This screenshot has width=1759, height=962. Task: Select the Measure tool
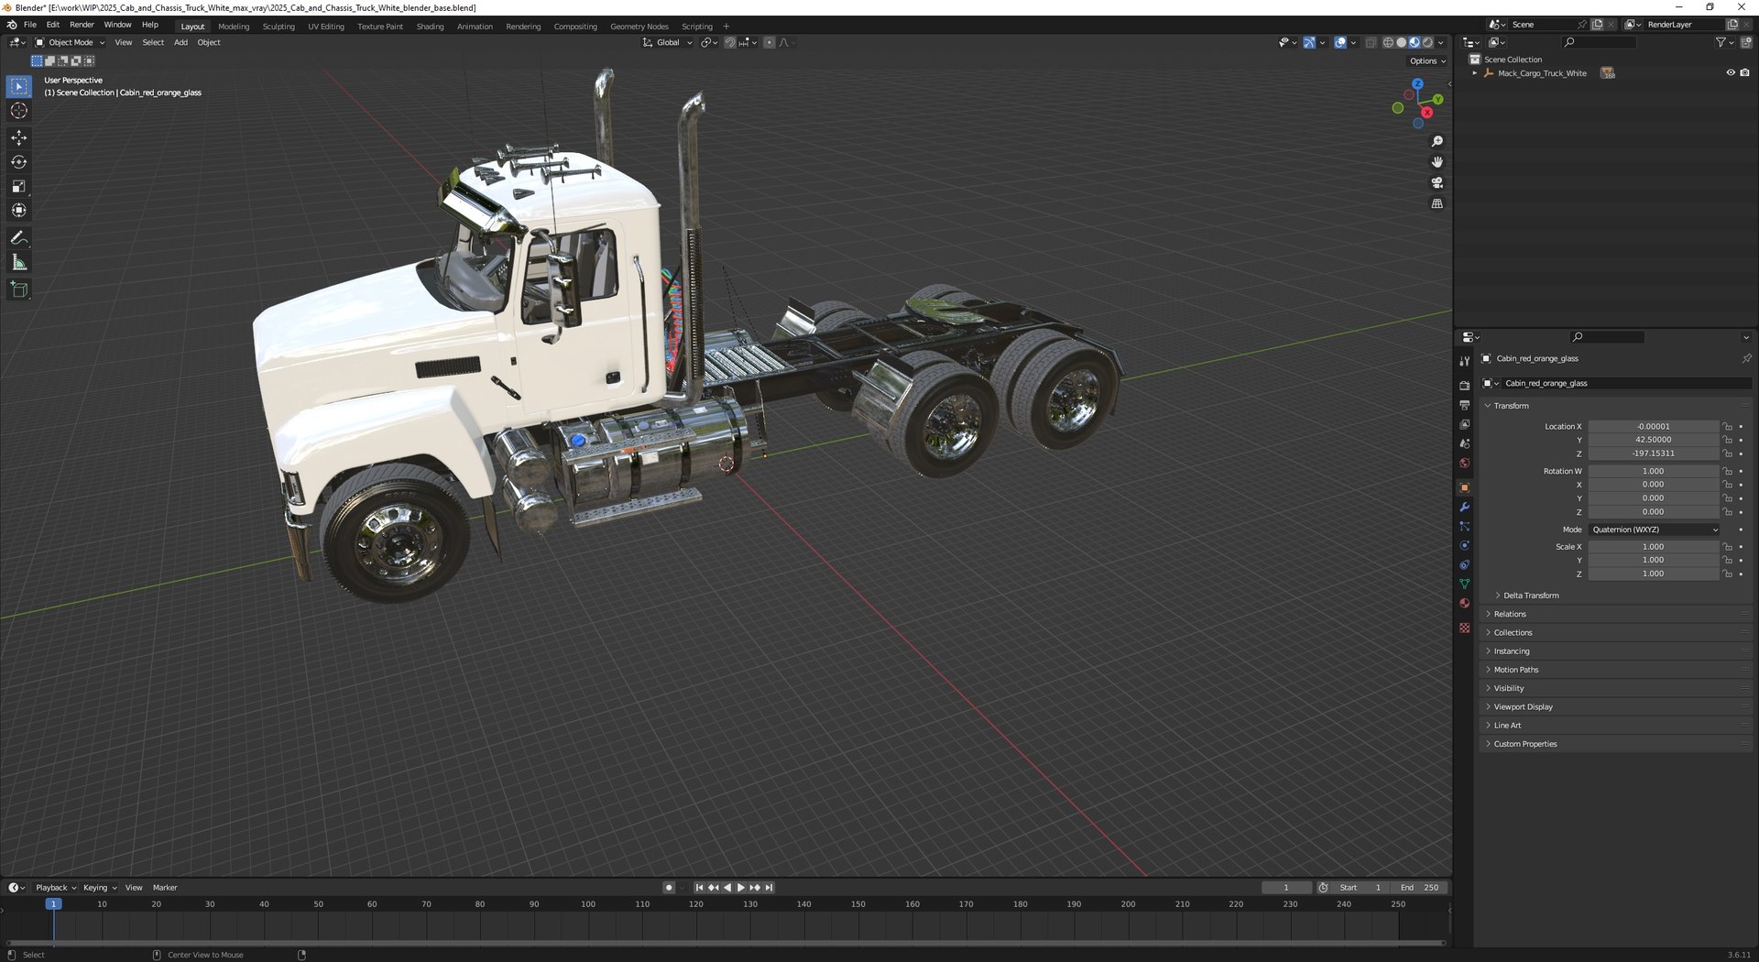click(18, 263)
